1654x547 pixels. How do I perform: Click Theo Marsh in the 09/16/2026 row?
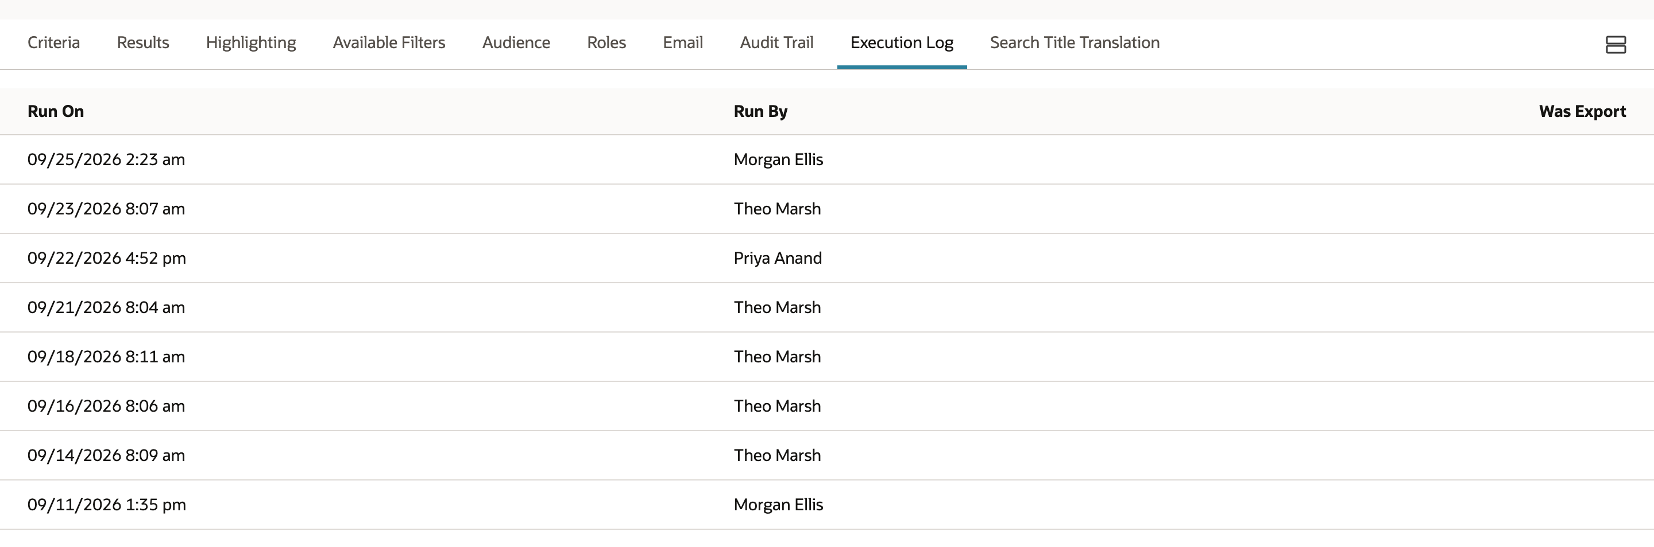777,407
